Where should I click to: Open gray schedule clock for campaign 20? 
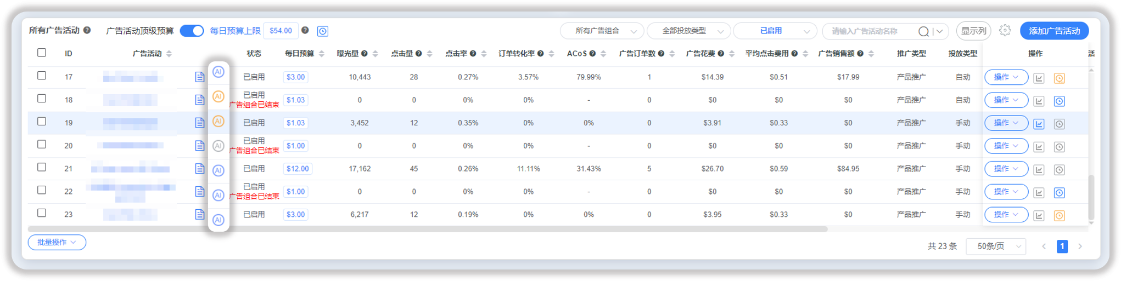[x=1060, y=147]
